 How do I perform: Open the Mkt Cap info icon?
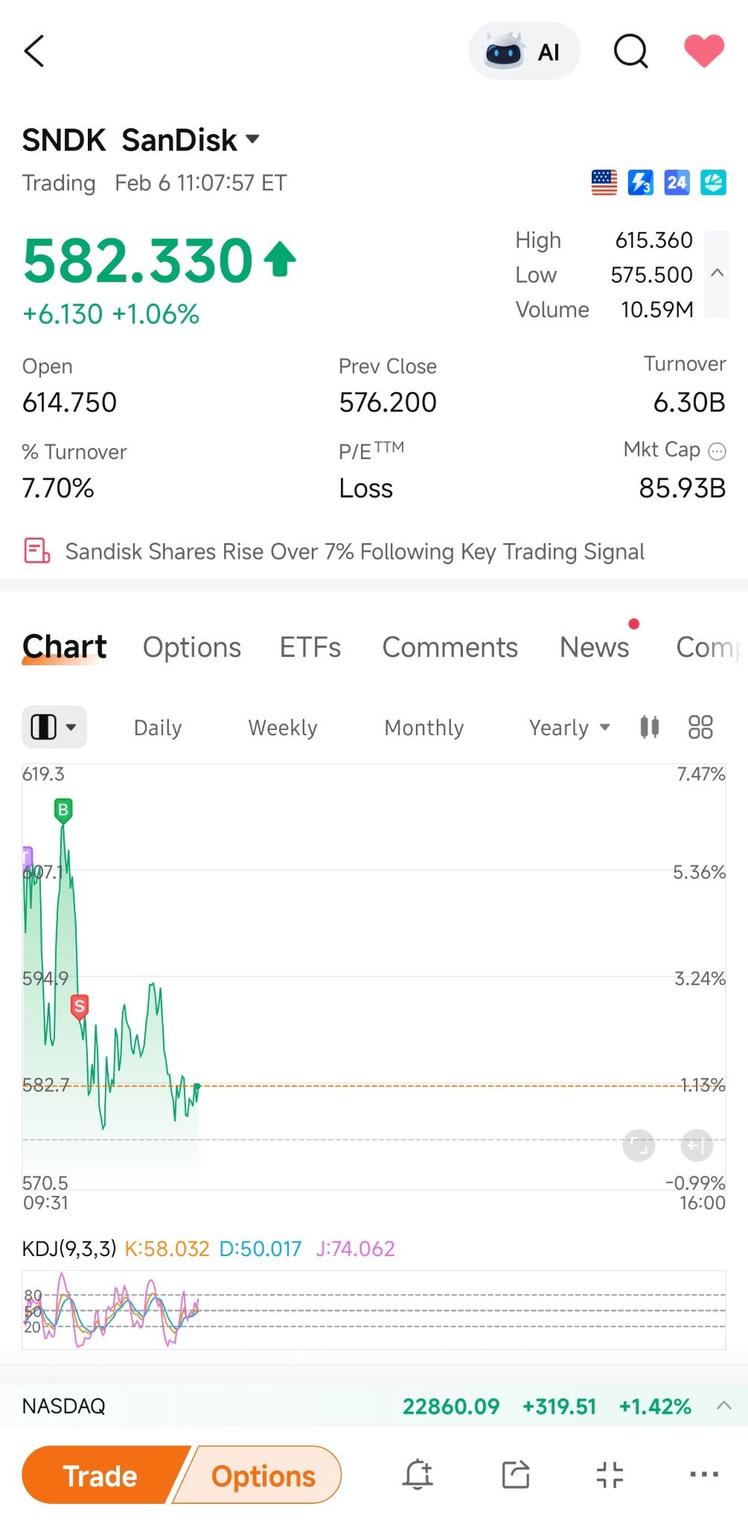717,451
